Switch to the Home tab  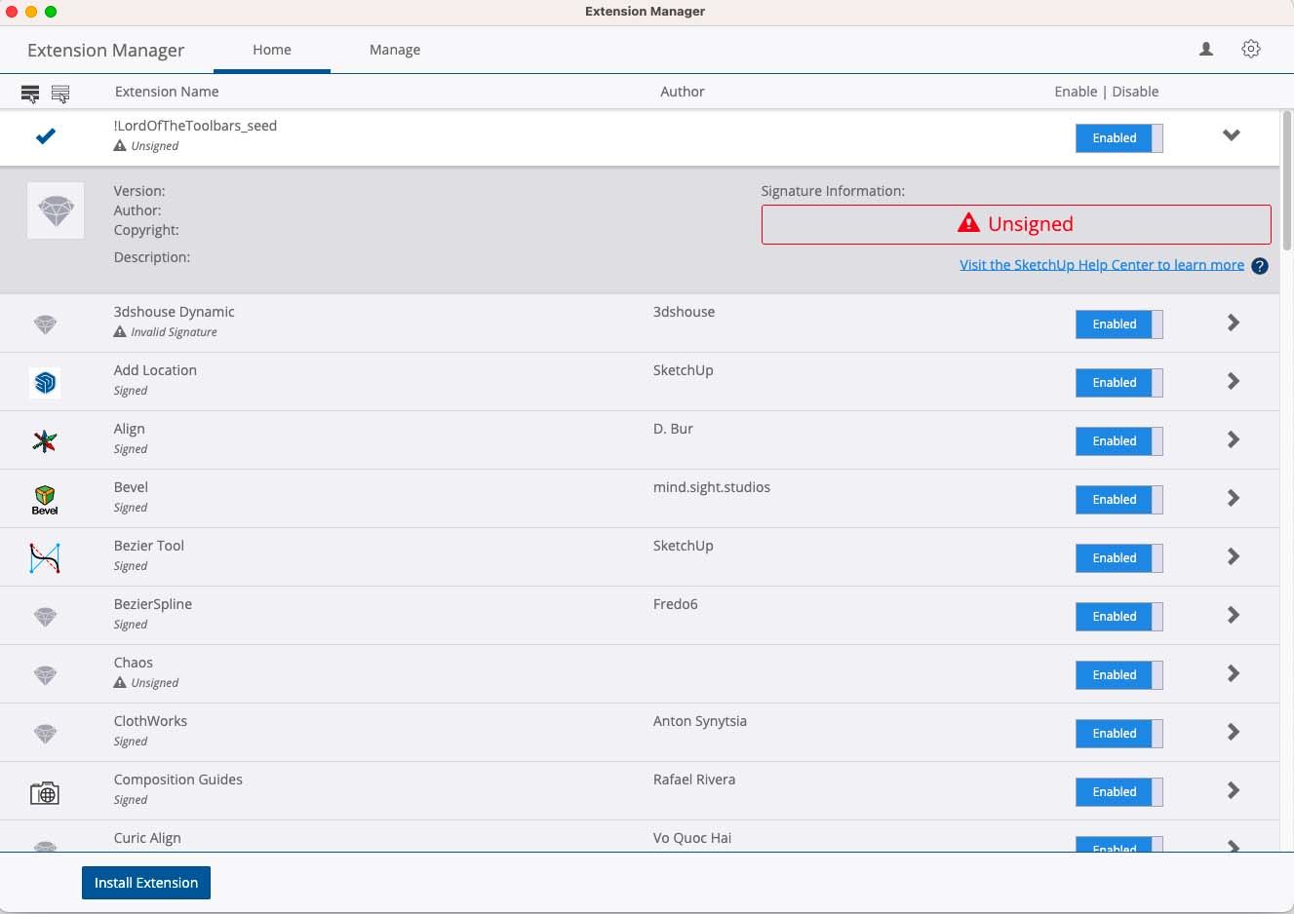(x=272, y=50)
